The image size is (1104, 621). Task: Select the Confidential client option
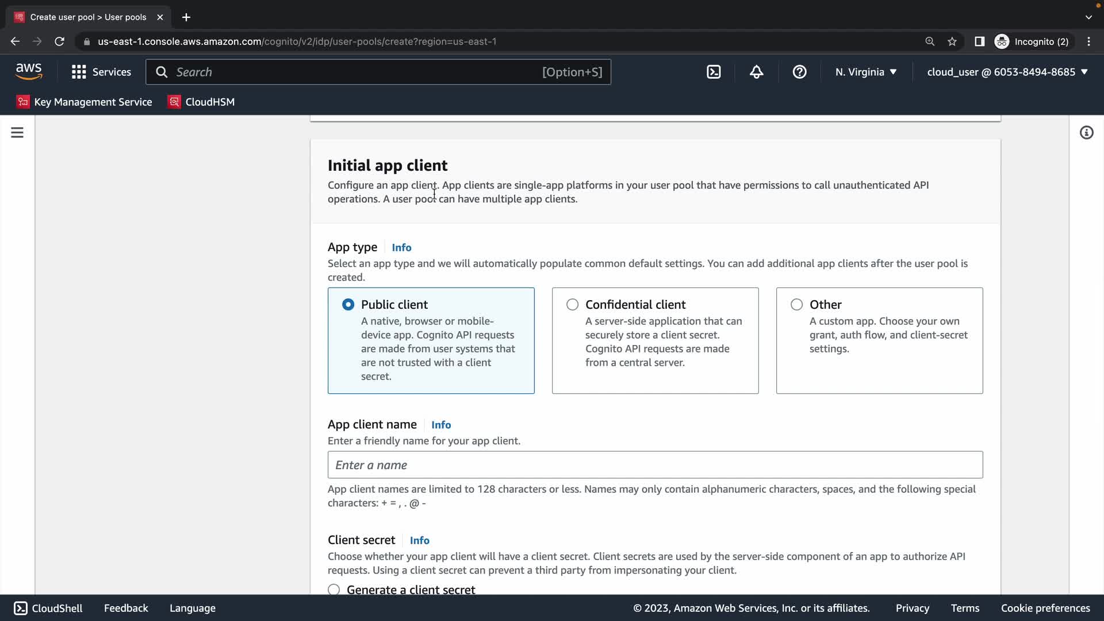[572, 305]
